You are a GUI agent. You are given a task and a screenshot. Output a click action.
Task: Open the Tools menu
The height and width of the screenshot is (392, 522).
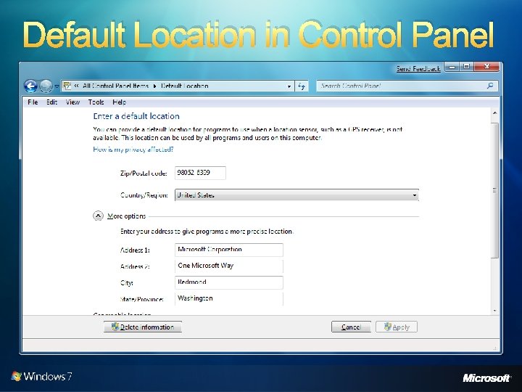(96, 102)
